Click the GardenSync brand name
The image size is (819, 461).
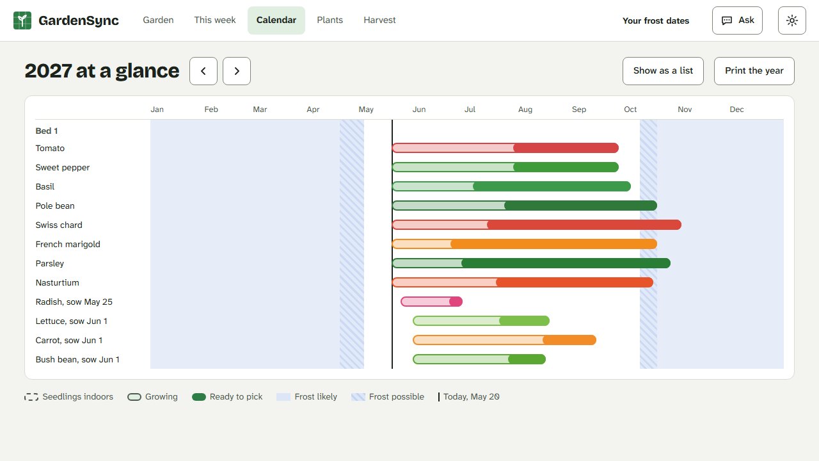pos(79,20)
